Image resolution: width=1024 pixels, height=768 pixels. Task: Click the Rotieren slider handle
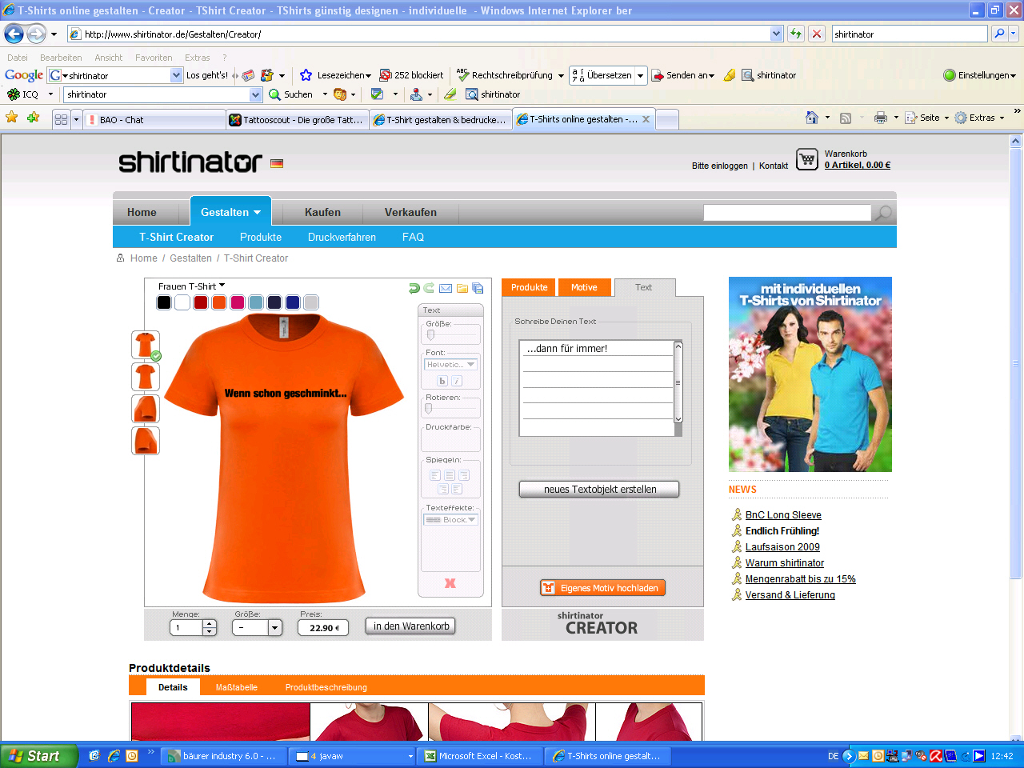pyautogui.click(x=428, y=408)
